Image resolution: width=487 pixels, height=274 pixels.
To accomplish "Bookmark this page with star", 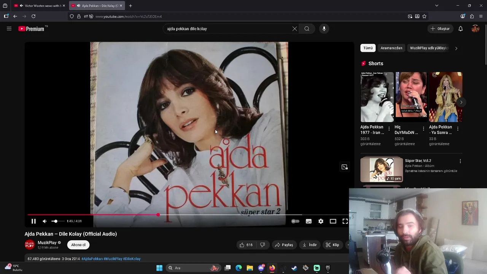I will (424, 16).
